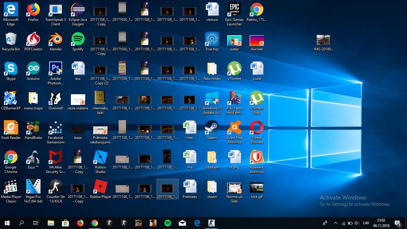Open the Windows Start menu
Viewport: 407px width, 229px height.
pyautogui.click(x=7, y=223)
